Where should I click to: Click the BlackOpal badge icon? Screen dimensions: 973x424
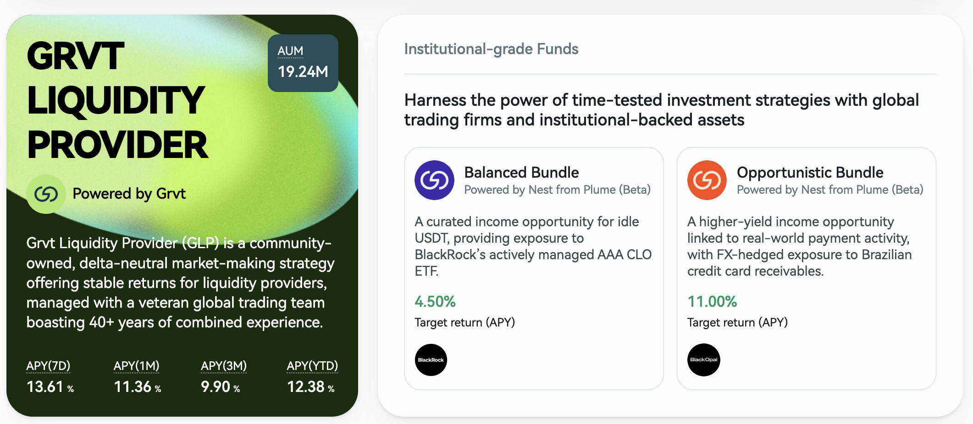(704, 360)
